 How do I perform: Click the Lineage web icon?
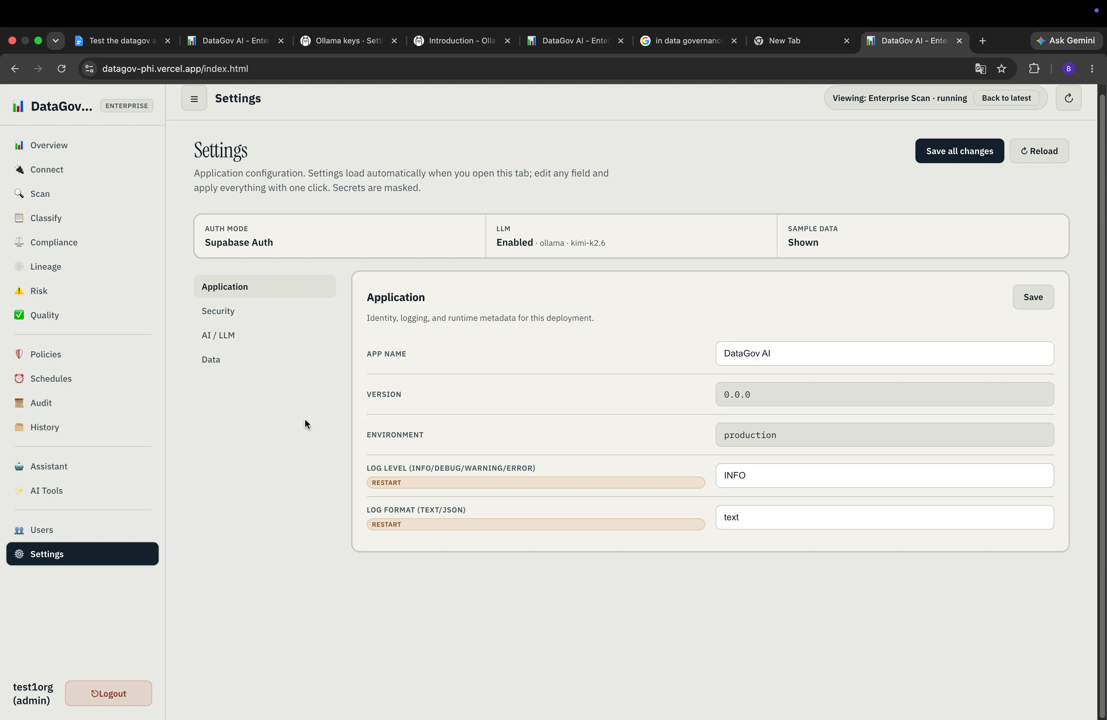click(19, 266)
